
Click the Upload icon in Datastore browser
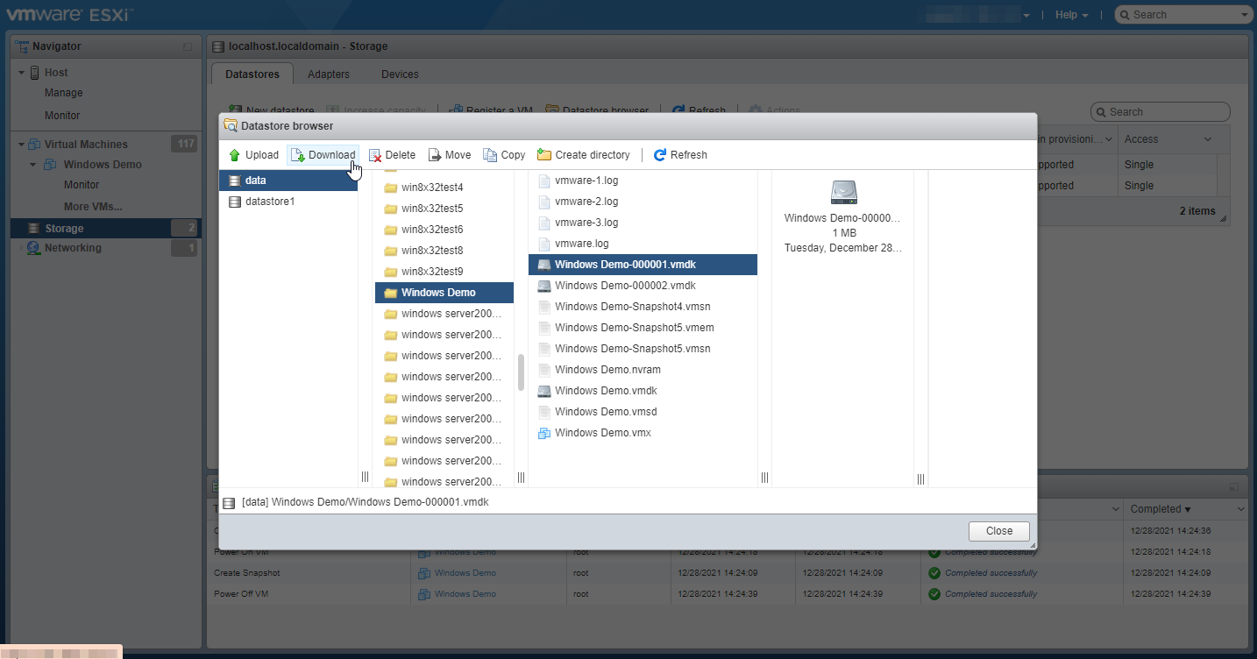pyautogui.click(x=235, y=155)
